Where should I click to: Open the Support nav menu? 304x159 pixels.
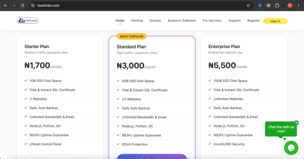pos(234,21)
